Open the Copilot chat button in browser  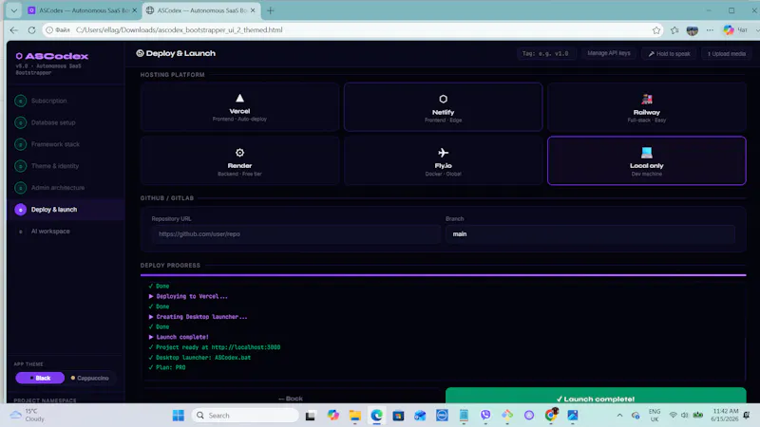pyautogui.click(x=735, y=30)
